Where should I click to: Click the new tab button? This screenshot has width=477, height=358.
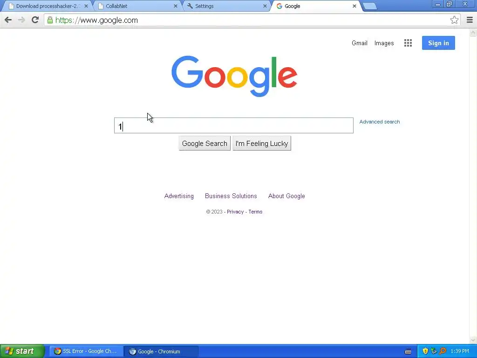[x=370, y=6]
